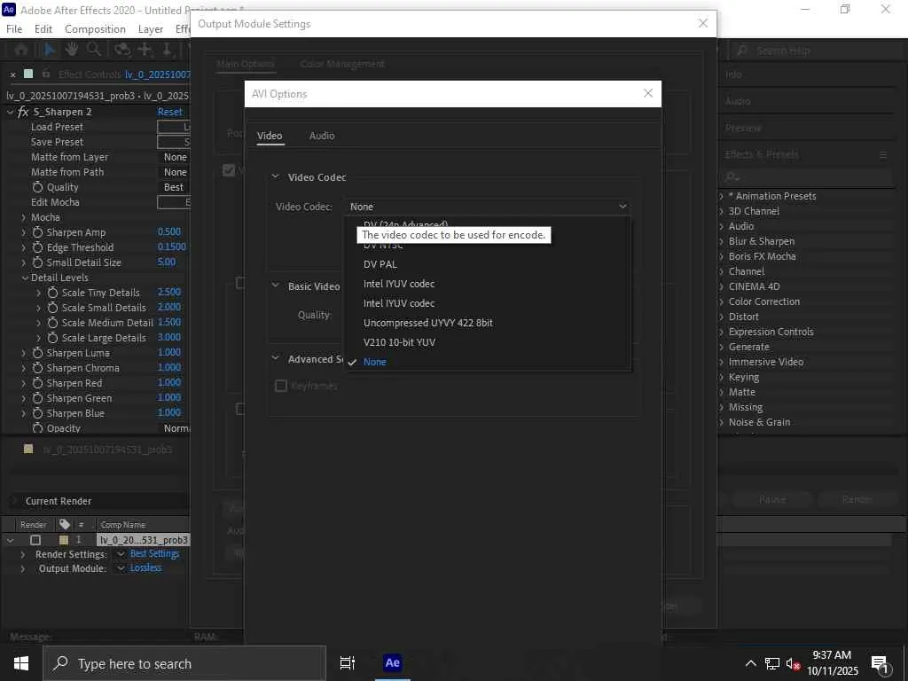The width and height of the screenshot is (908, 681).
Task: Click the Scale Small Details stopwatch
Action: 52,308
